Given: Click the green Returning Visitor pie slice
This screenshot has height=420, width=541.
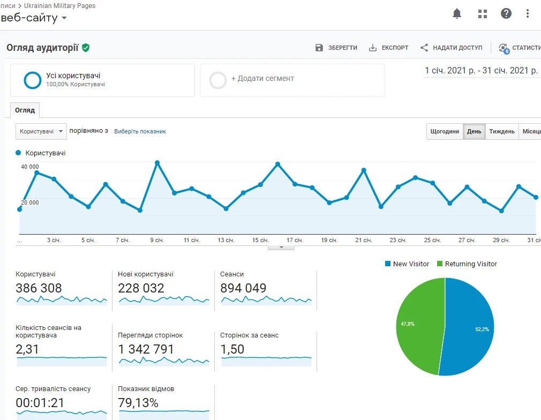Looking at the screenshot, I should tap(418, 327).
